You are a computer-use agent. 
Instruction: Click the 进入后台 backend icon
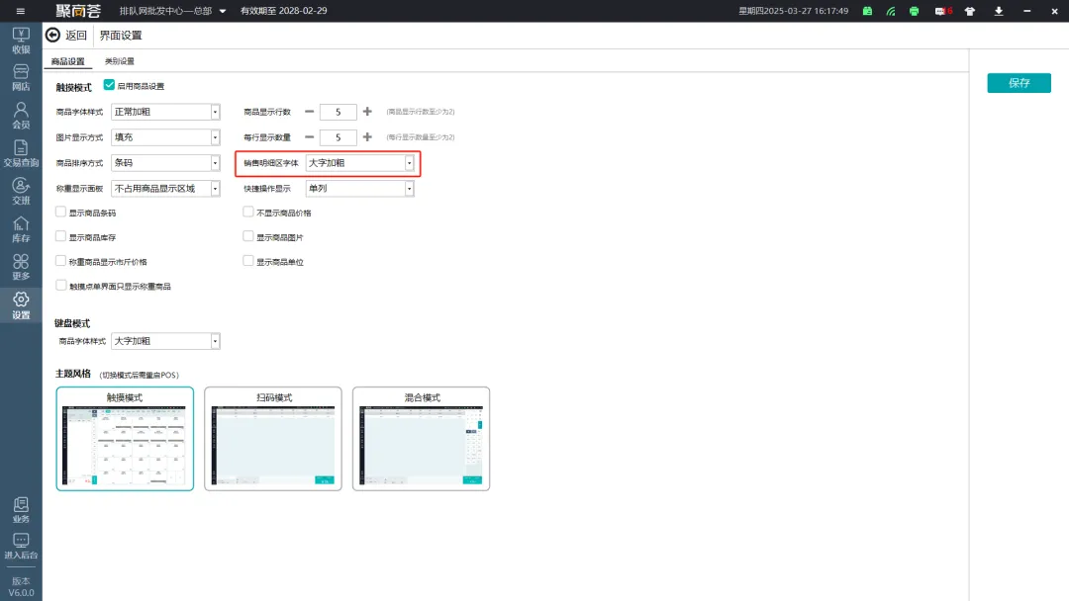click(x=21, y=546)
